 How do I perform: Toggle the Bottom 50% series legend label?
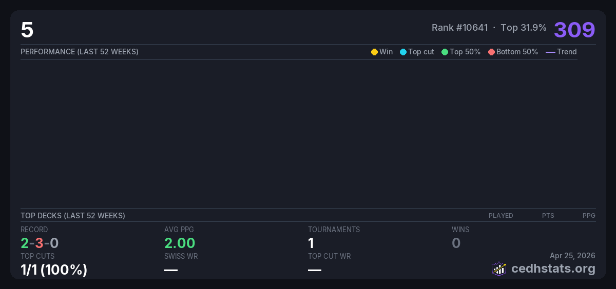[517, 52]
